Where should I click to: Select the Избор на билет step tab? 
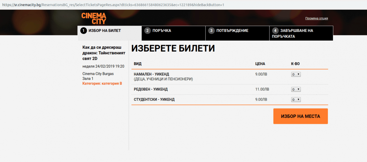pos(109,33)
